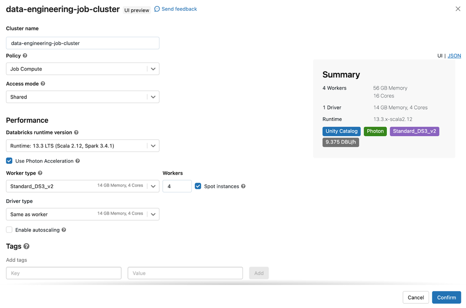Viewport: 466px width, 308px height.
Task: Click the Send feedback link
Action: tap(179, 9)
